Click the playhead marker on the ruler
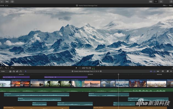The width and height of the screenshot is (173, 109). click(x=118, y=74)
